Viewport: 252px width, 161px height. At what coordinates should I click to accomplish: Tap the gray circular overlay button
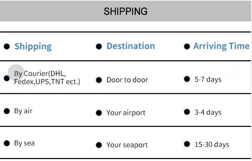click(16, 73)
